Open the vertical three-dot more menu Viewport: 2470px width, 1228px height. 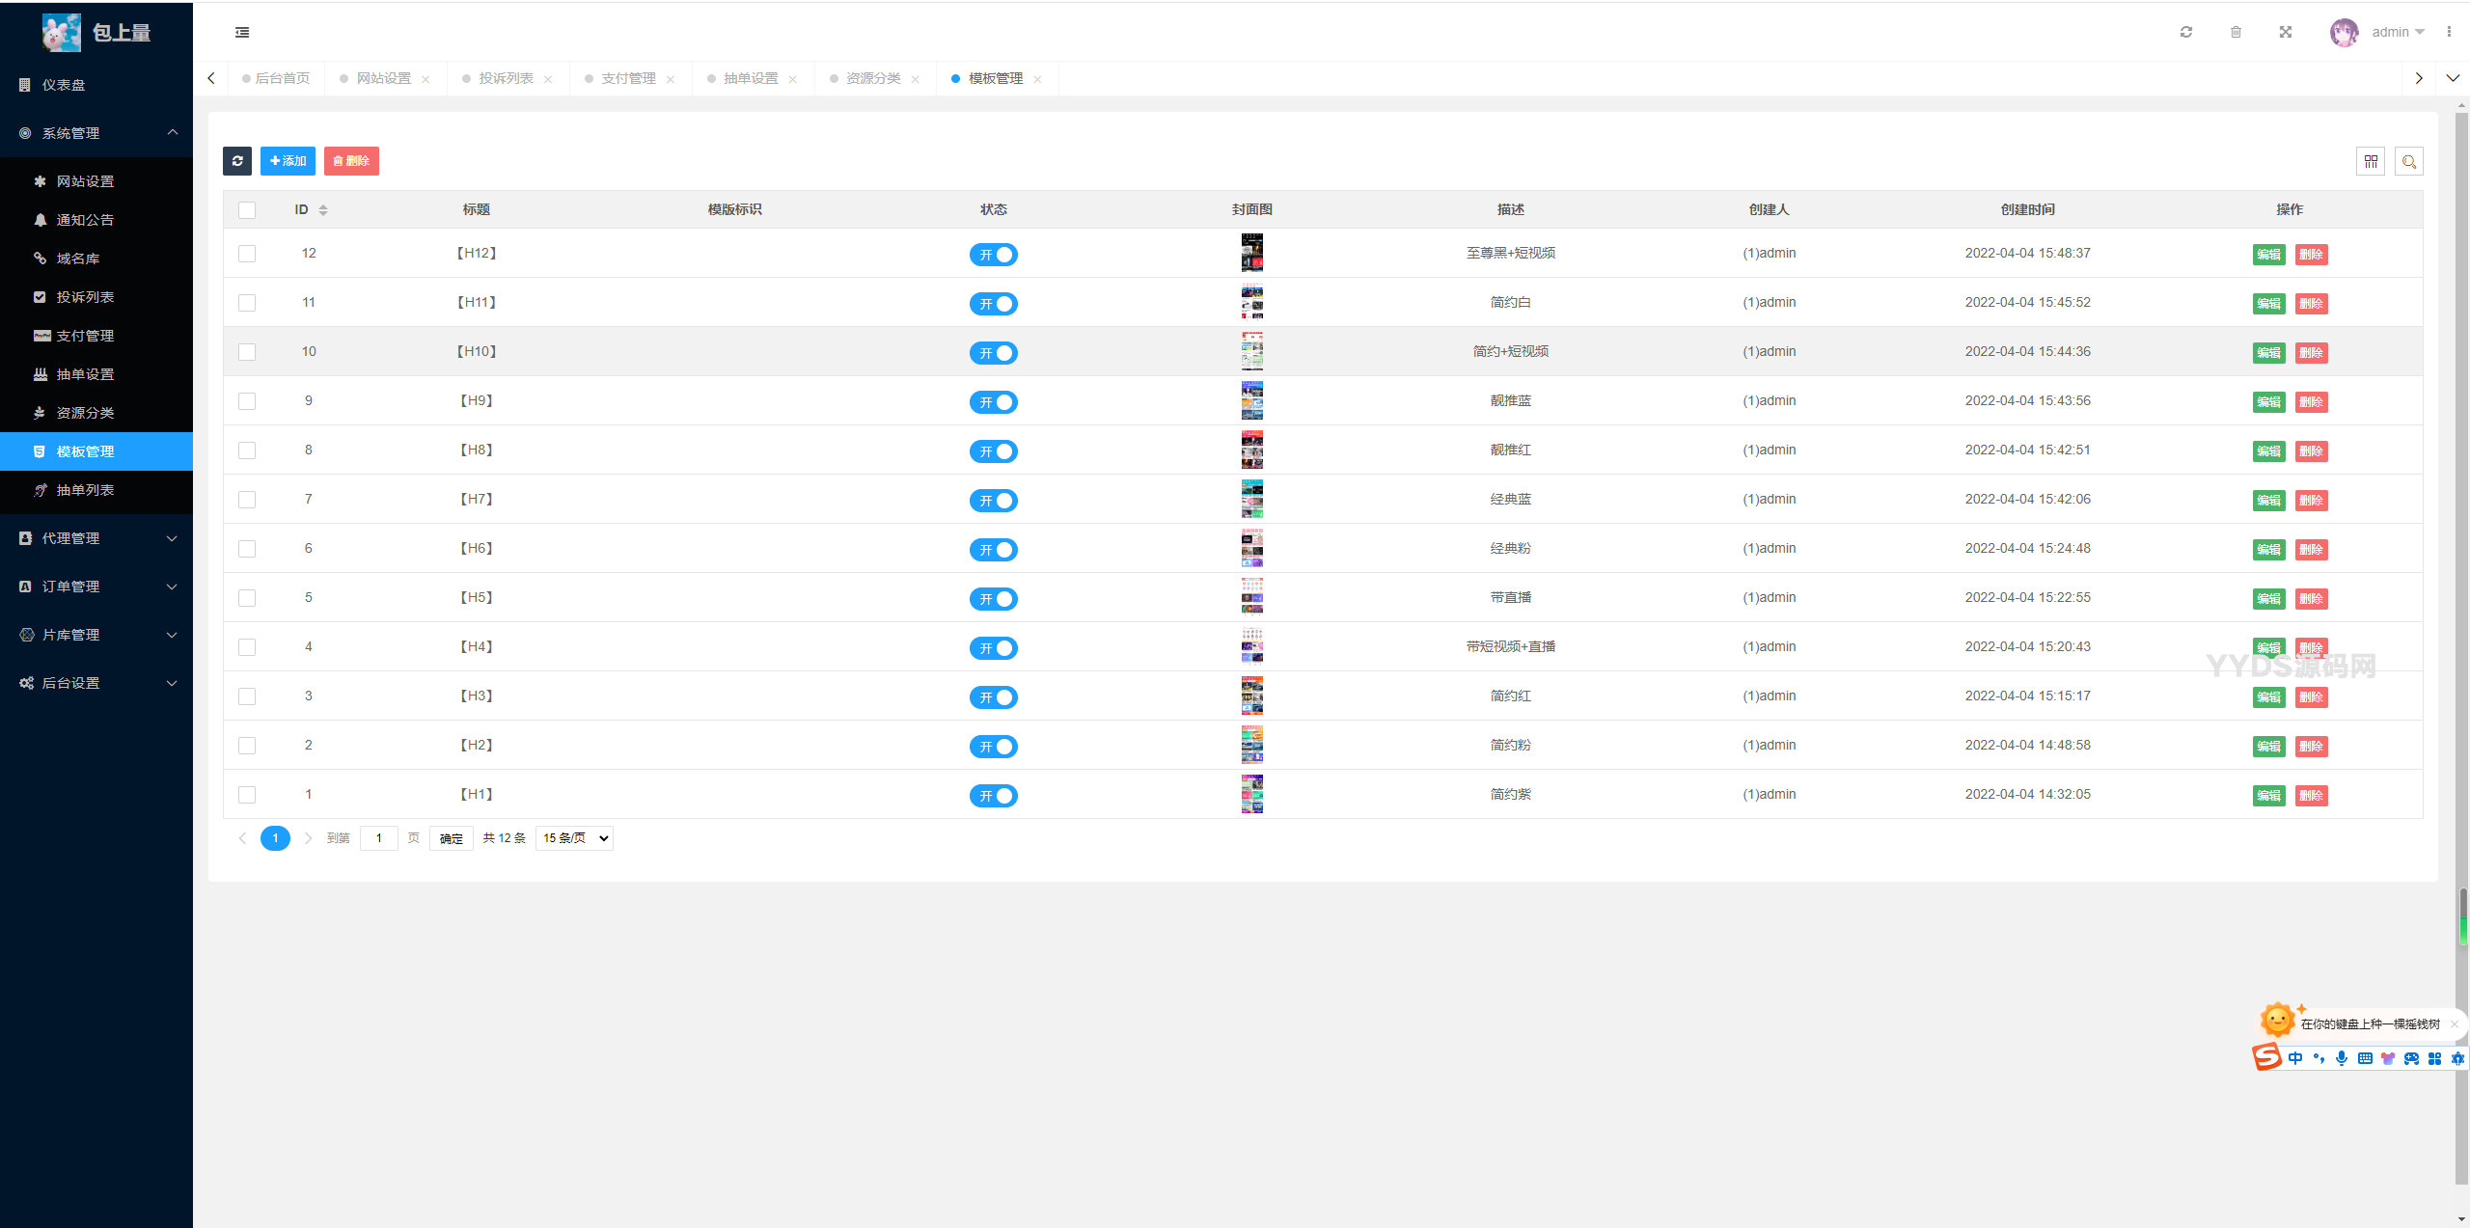[x=2449, y=32]
